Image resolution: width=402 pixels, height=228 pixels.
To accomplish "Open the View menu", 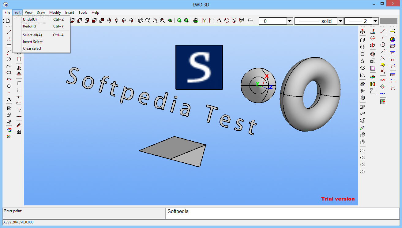I will 29,13.
